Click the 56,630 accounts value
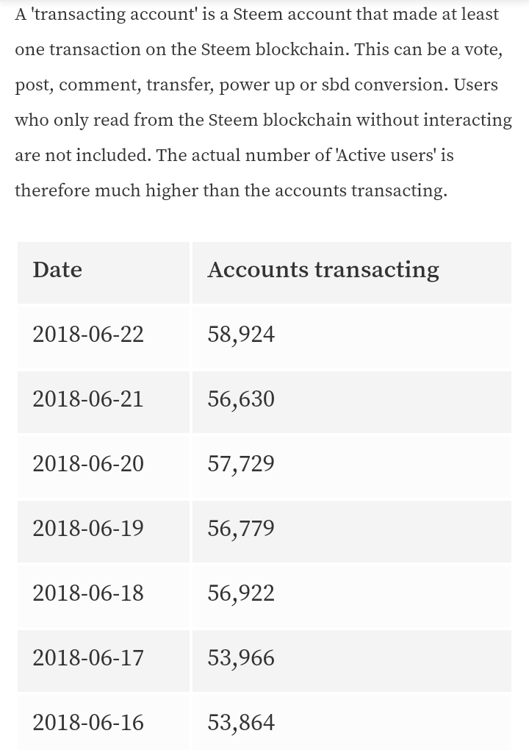 [x=241, y=399]
